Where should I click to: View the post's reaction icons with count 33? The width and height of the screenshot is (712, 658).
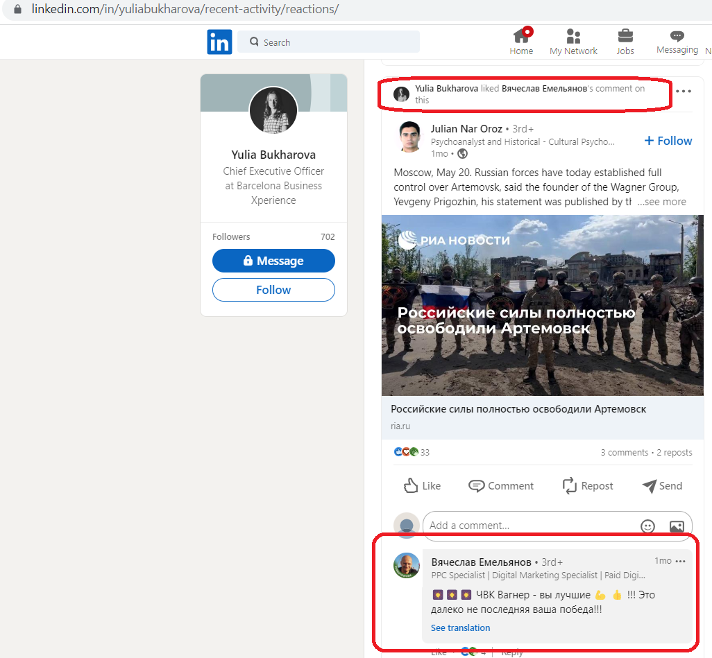point(412,452)
